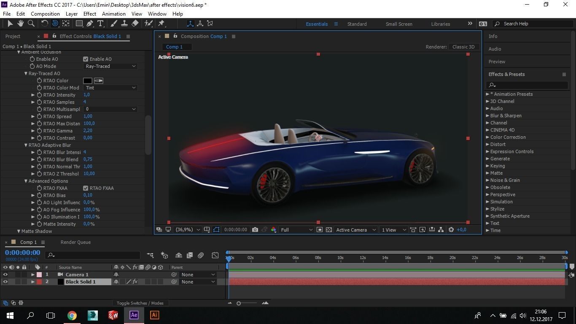576x324 pixels.
Task: Open the Composition menu
Action: coord(45,13)
